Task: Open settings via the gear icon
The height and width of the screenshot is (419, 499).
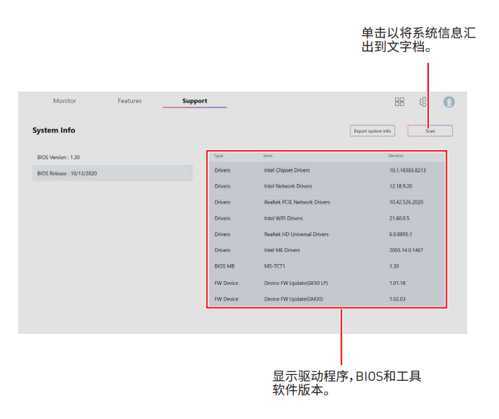Action: tap(423, 102)
